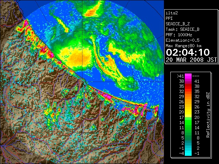Image resolution: width=219 pixels, height=164 pixels.
Task: Click the 'Reflectivity in dBZ' legend title
Action: tap(208, 115)
